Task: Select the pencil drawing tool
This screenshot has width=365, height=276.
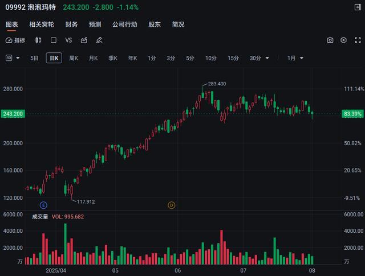Action: (x=99, y=40)
